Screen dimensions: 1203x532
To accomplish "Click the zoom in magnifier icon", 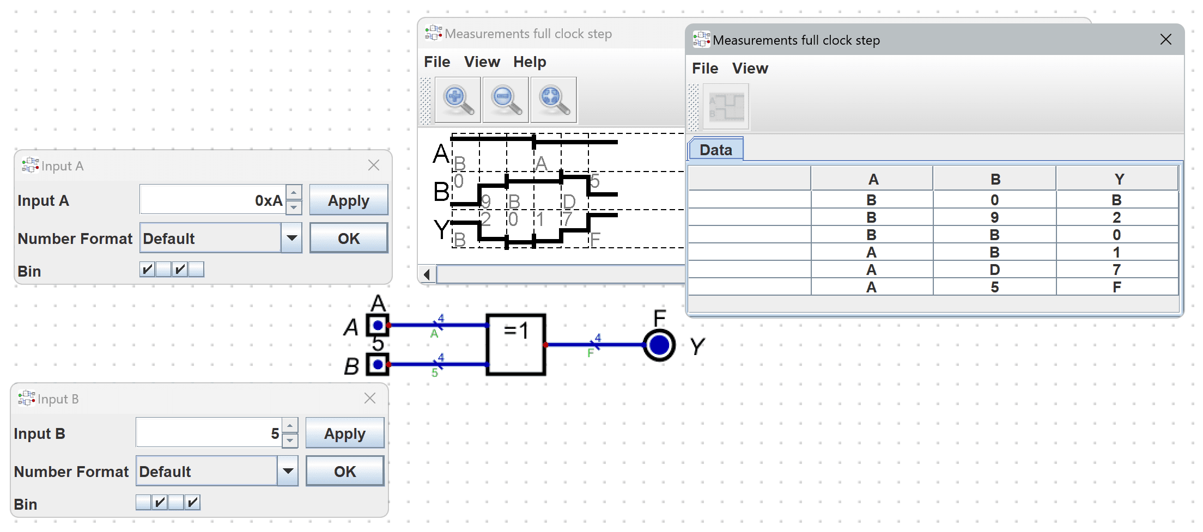I will coord(458,100).
